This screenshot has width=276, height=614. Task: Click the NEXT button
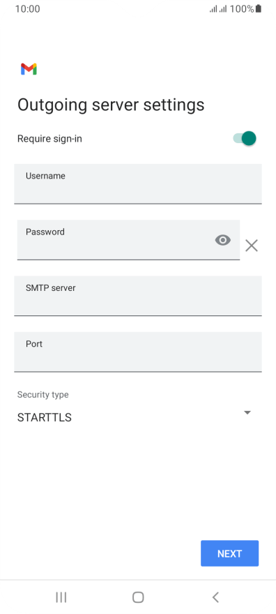coord(229,553)
